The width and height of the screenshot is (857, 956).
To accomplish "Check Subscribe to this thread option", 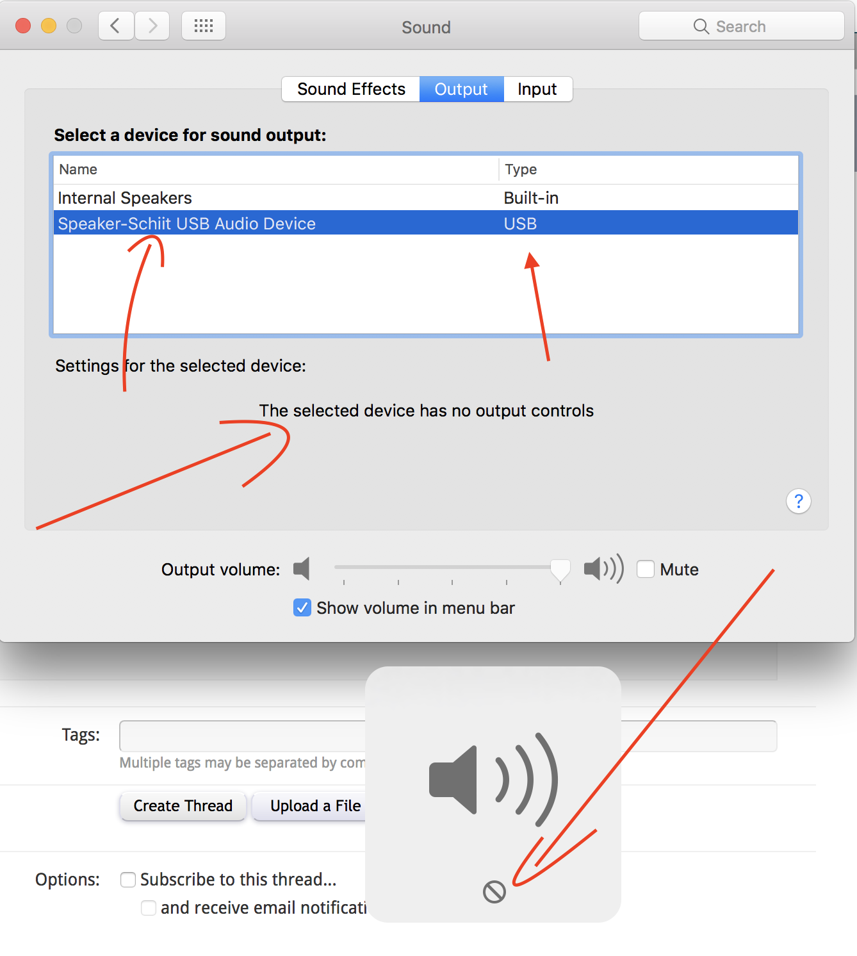I will [x=128, y=880].
